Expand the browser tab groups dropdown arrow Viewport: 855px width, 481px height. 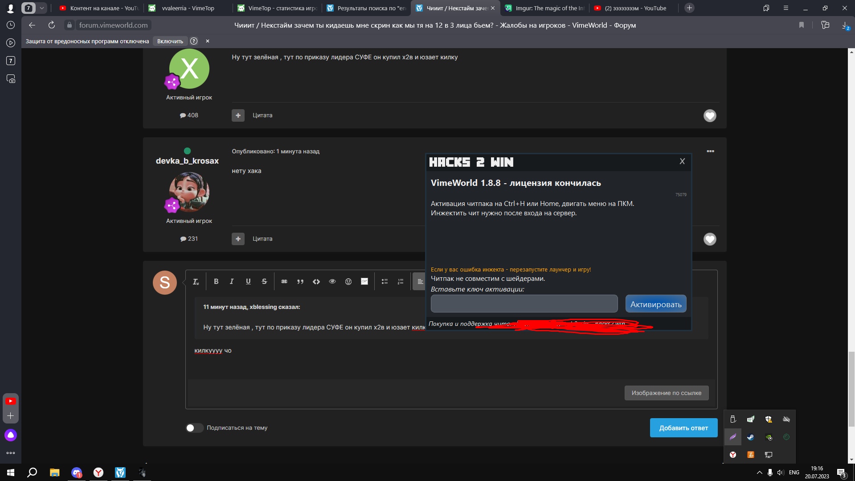point(41,8)
